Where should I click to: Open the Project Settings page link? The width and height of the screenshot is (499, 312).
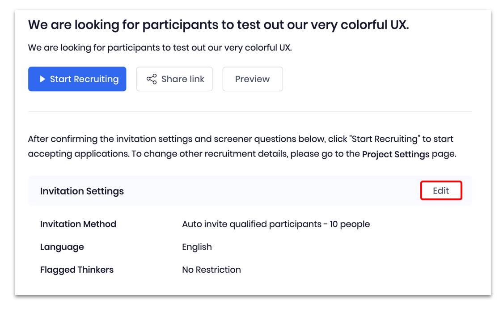395,154
